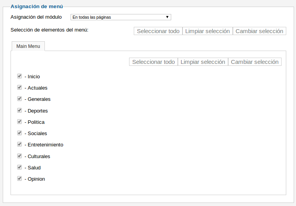The image size is (296, 206).
Task: Click the Asignación de menú heading
Action: [x=37, y=6]
